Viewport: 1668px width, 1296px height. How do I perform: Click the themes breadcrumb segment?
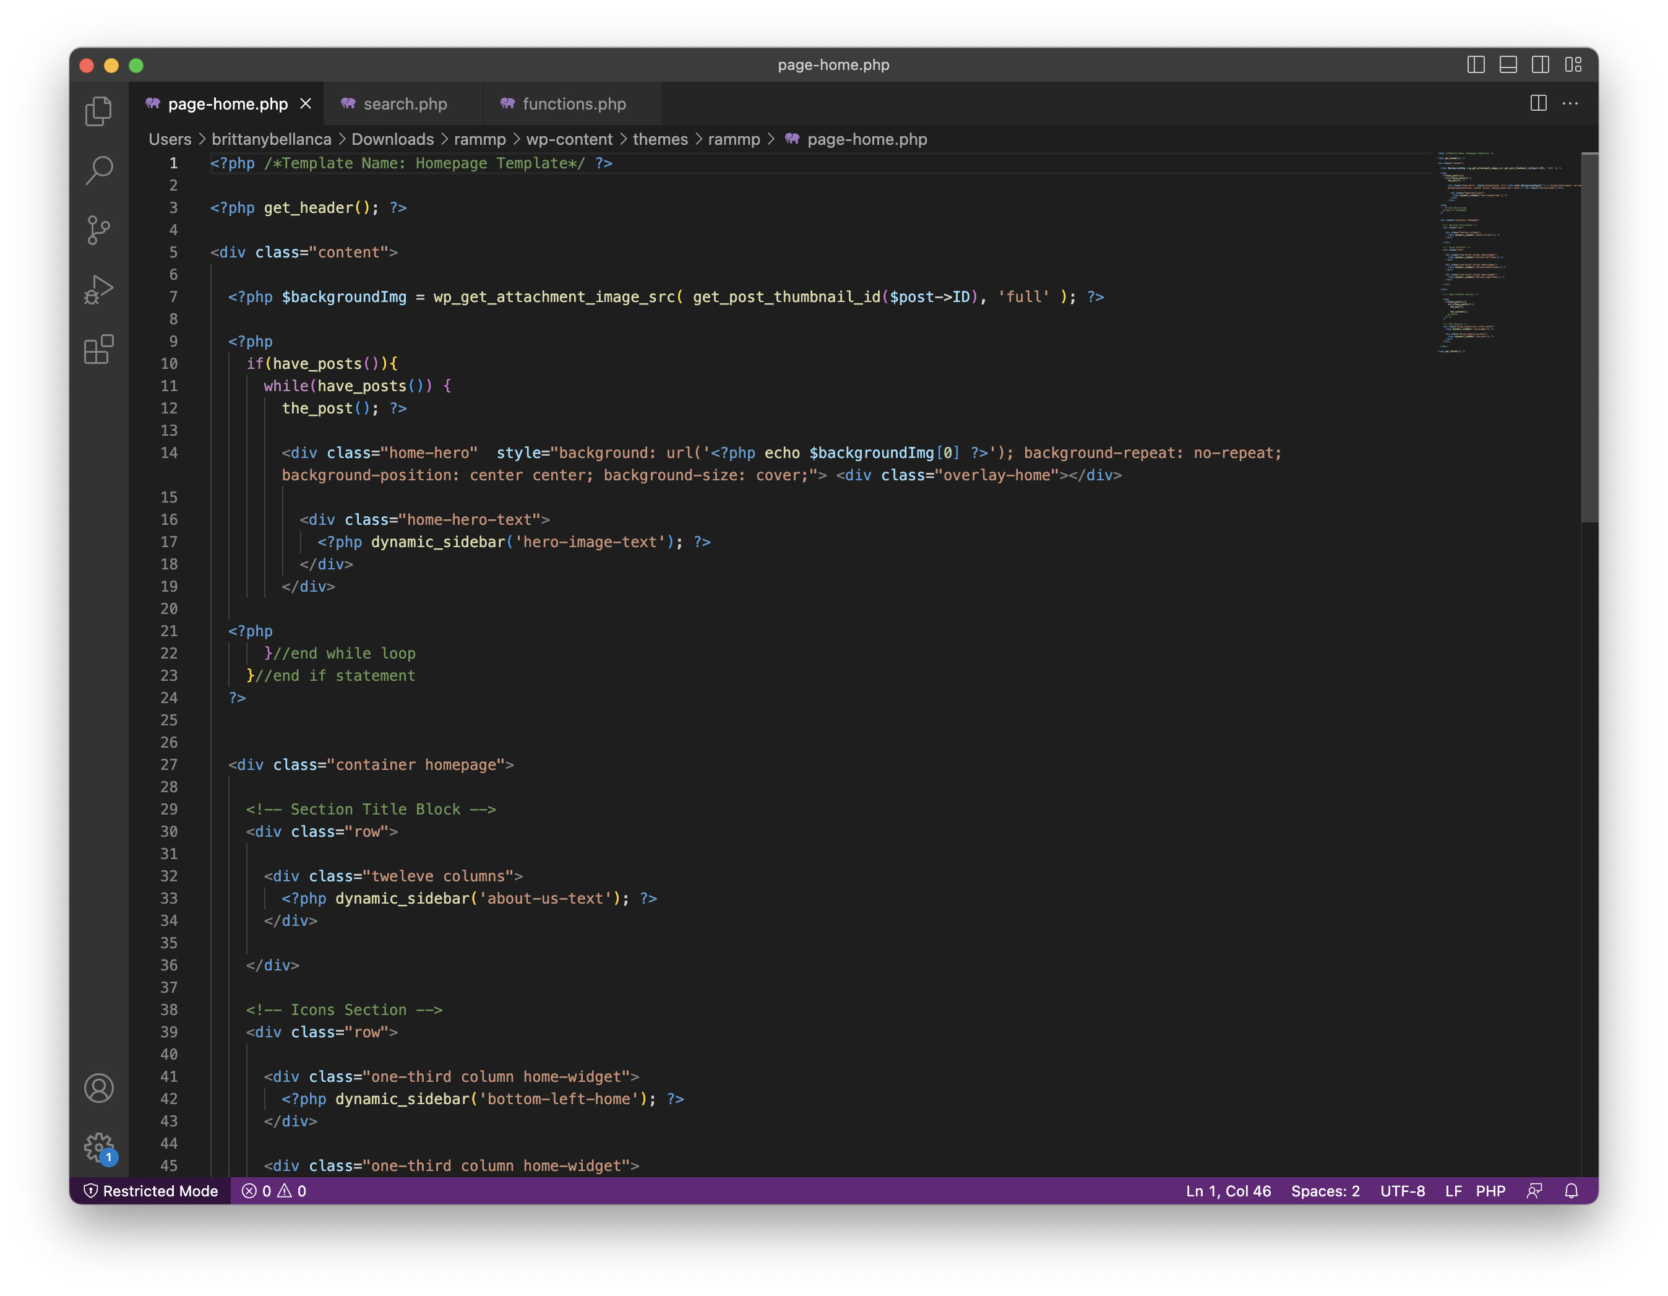click(660, 139)
